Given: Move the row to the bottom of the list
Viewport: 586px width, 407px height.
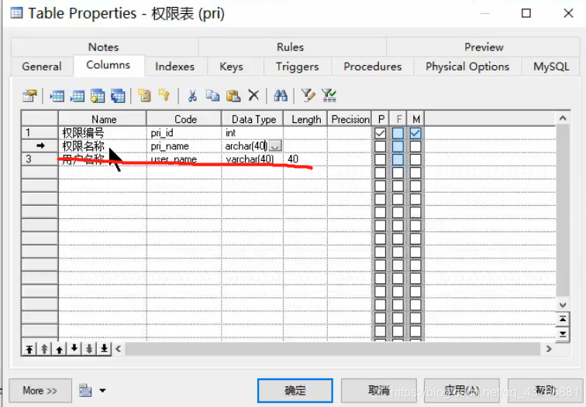Looking at the screenshot, I should [x=105, y=349].
